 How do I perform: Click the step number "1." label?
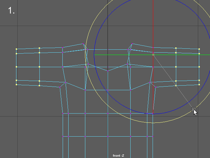coord(11,11)
